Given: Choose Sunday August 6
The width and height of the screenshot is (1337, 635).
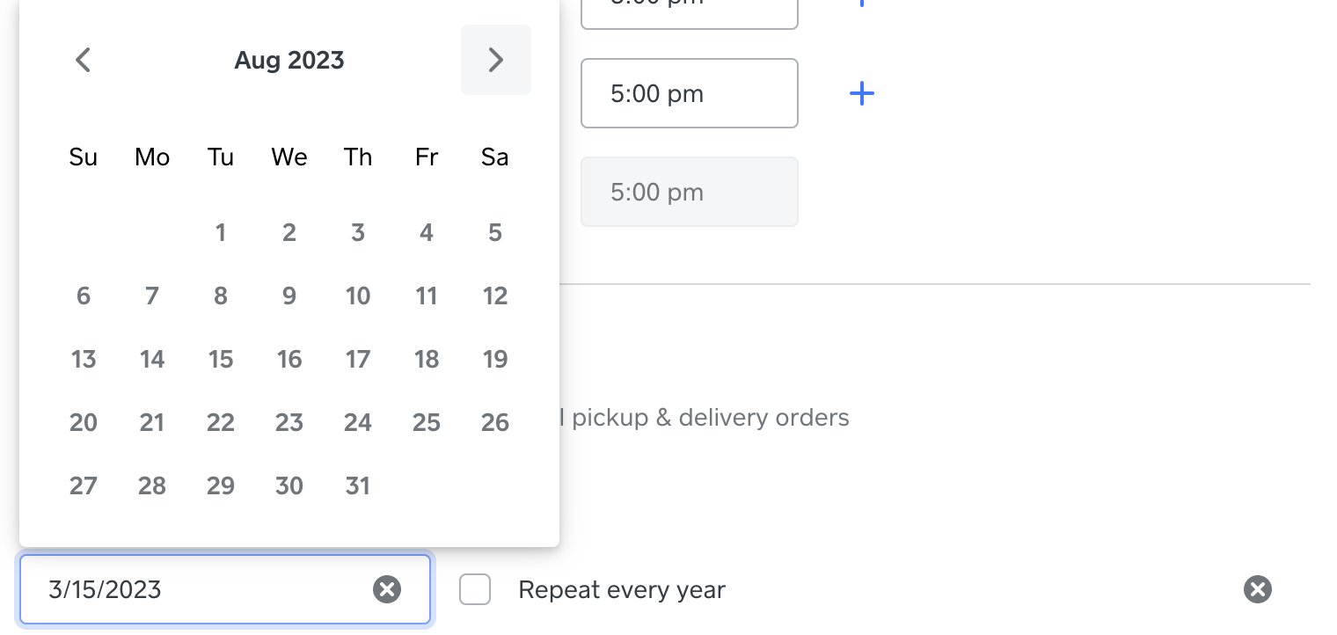Looking at the screenshot, I should click(84, 296).
